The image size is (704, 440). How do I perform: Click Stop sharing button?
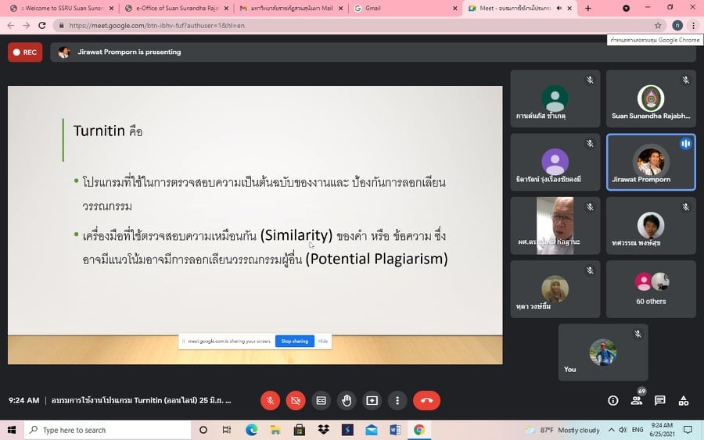pyautogui.click(x=294, y=342)
